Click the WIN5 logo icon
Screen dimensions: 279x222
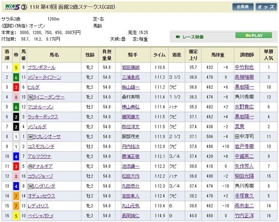(x=8, y=6)
